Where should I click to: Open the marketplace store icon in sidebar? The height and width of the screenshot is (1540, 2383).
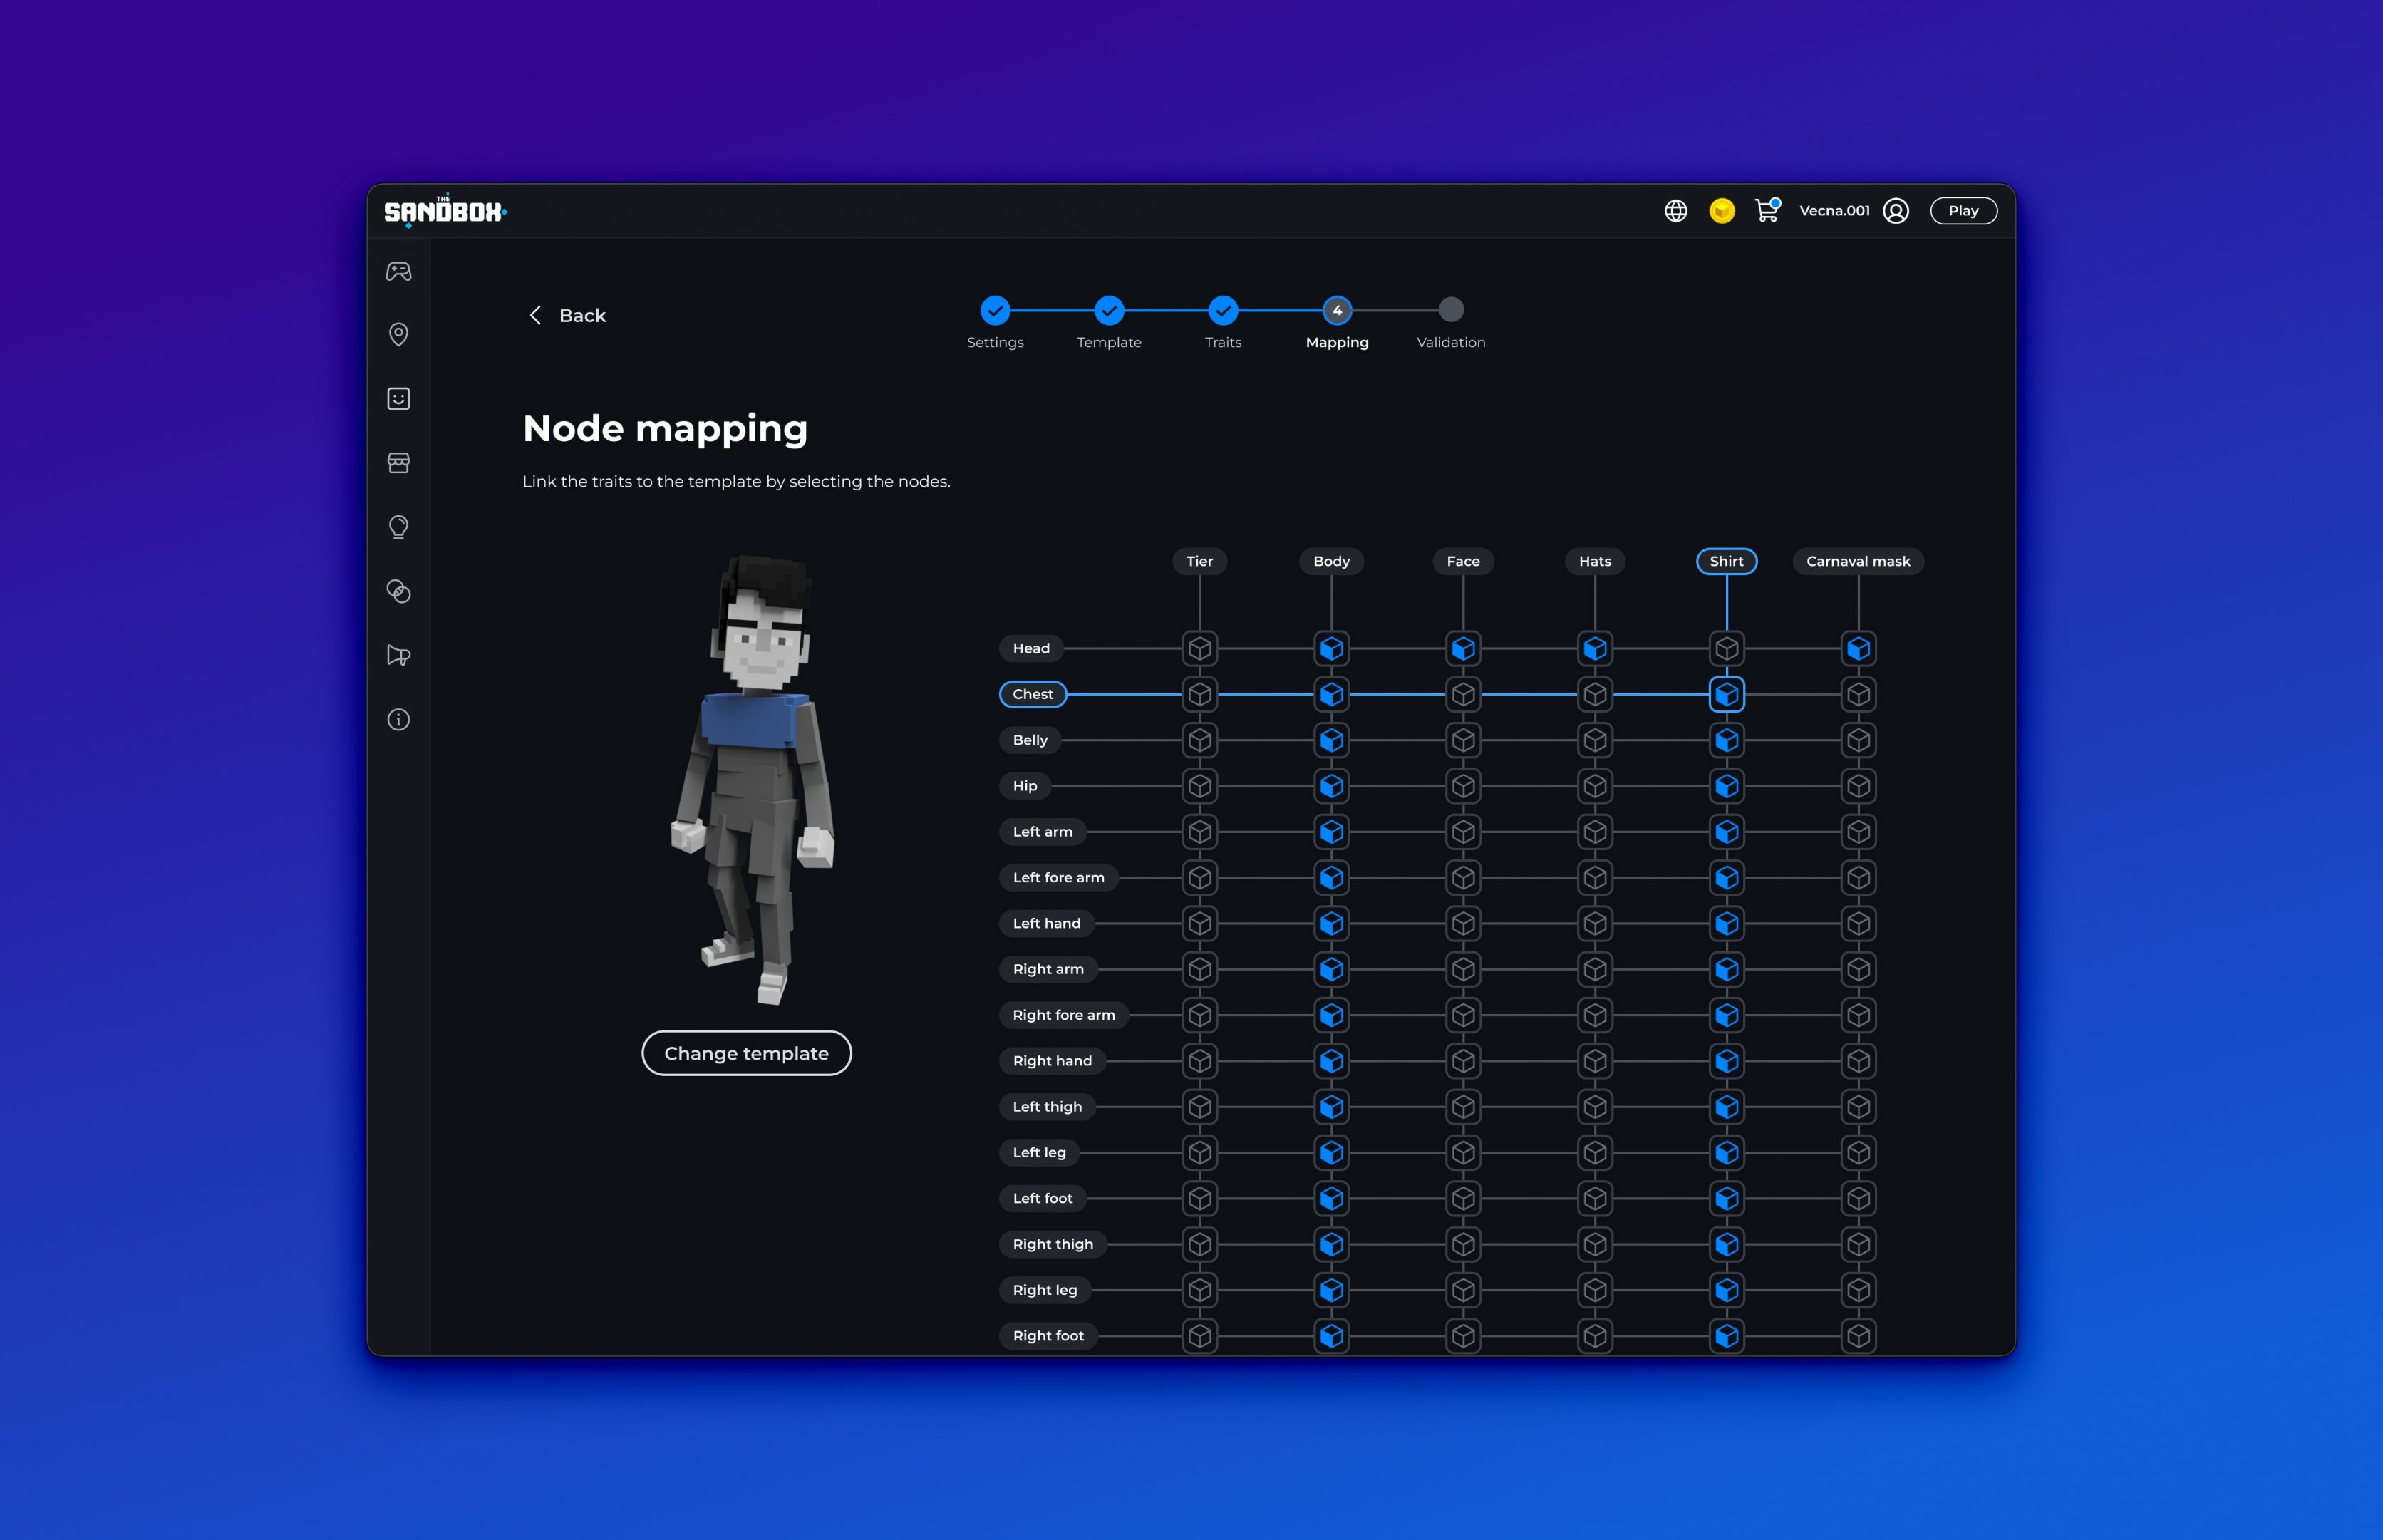pos(398,462)
